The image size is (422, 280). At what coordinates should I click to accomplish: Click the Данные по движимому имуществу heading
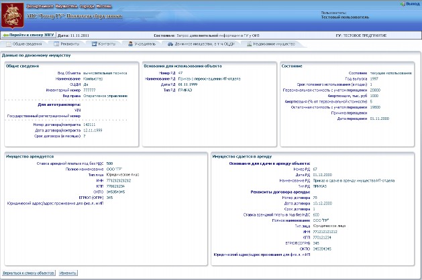coord(36,56)
